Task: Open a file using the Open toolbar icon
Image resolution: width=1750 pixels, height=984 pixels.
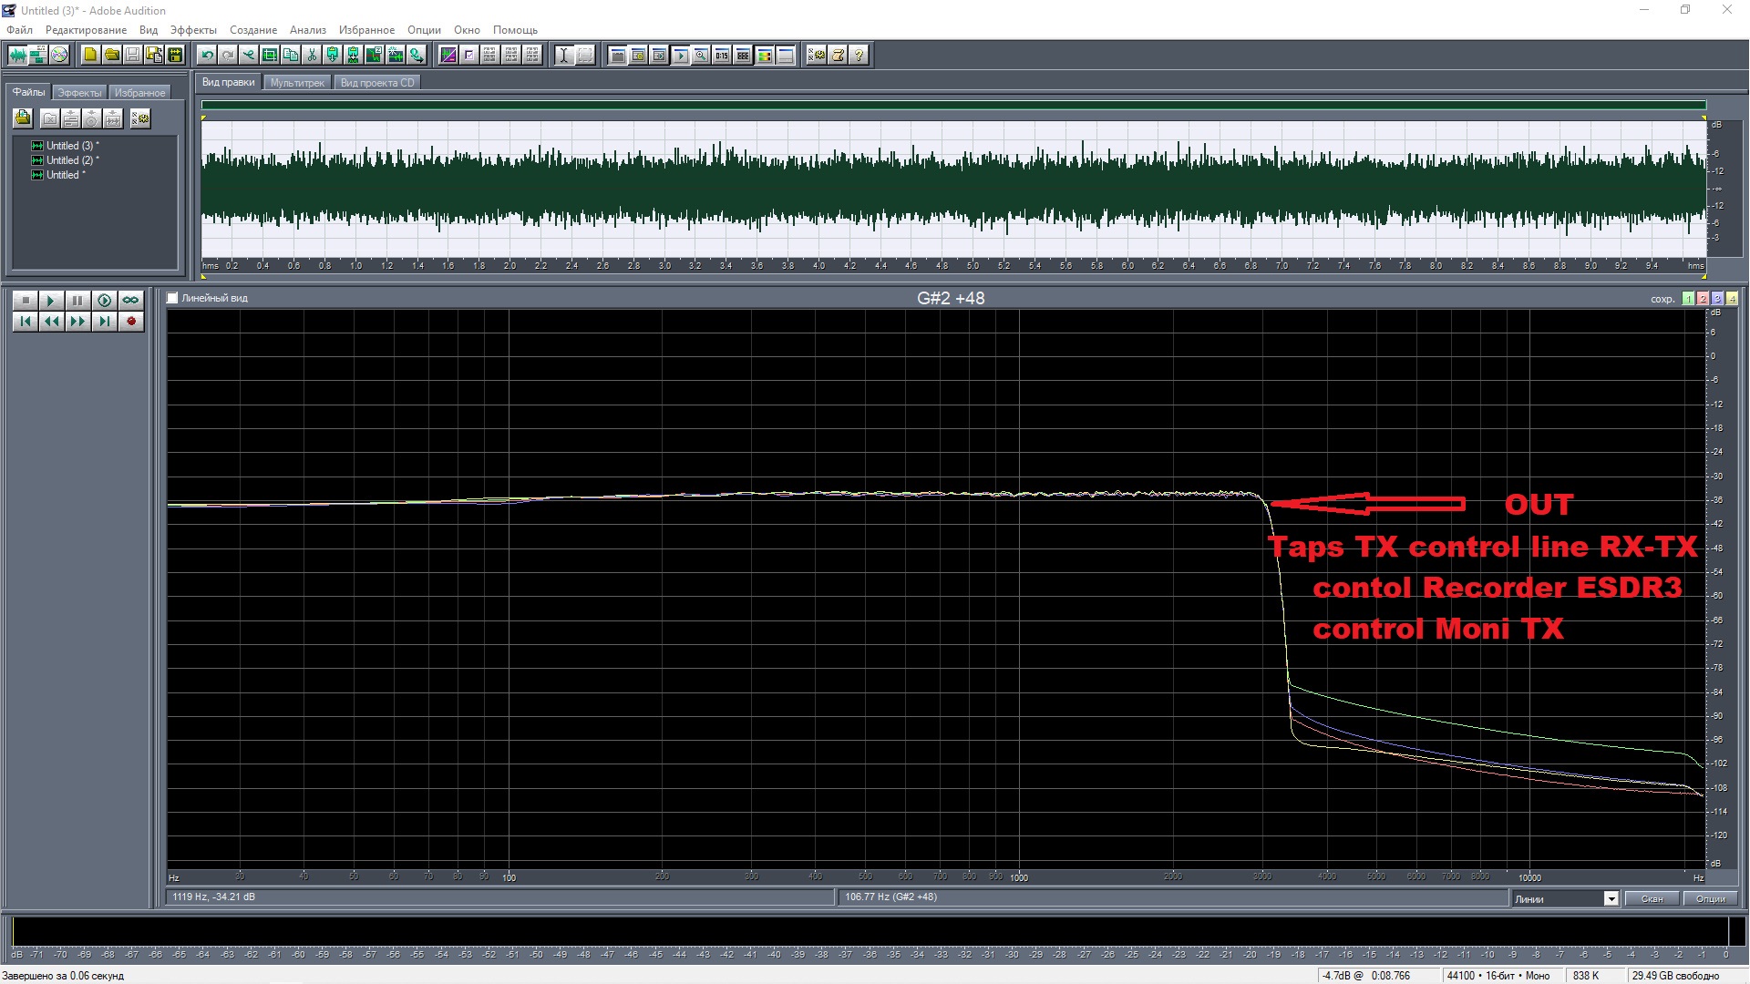Action: (x=111, y=55)
